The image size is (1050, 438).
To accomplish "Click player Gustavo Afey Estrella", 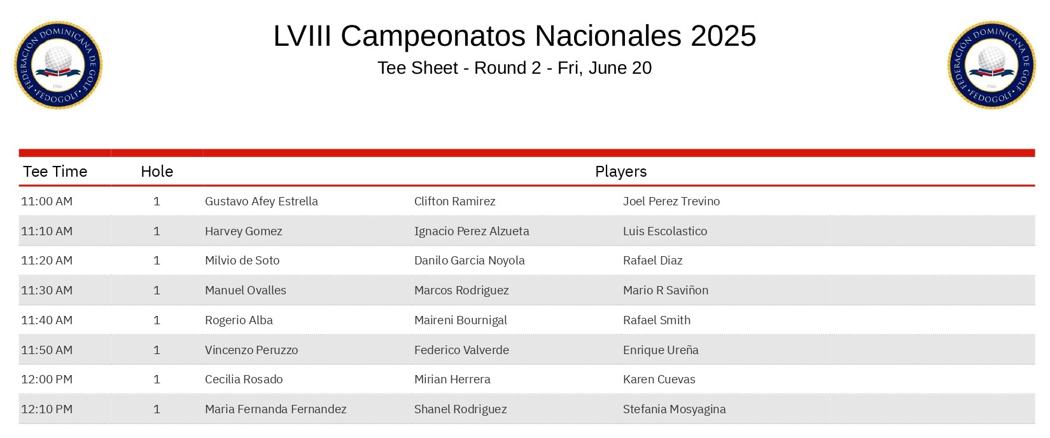I will pos(261,202).
